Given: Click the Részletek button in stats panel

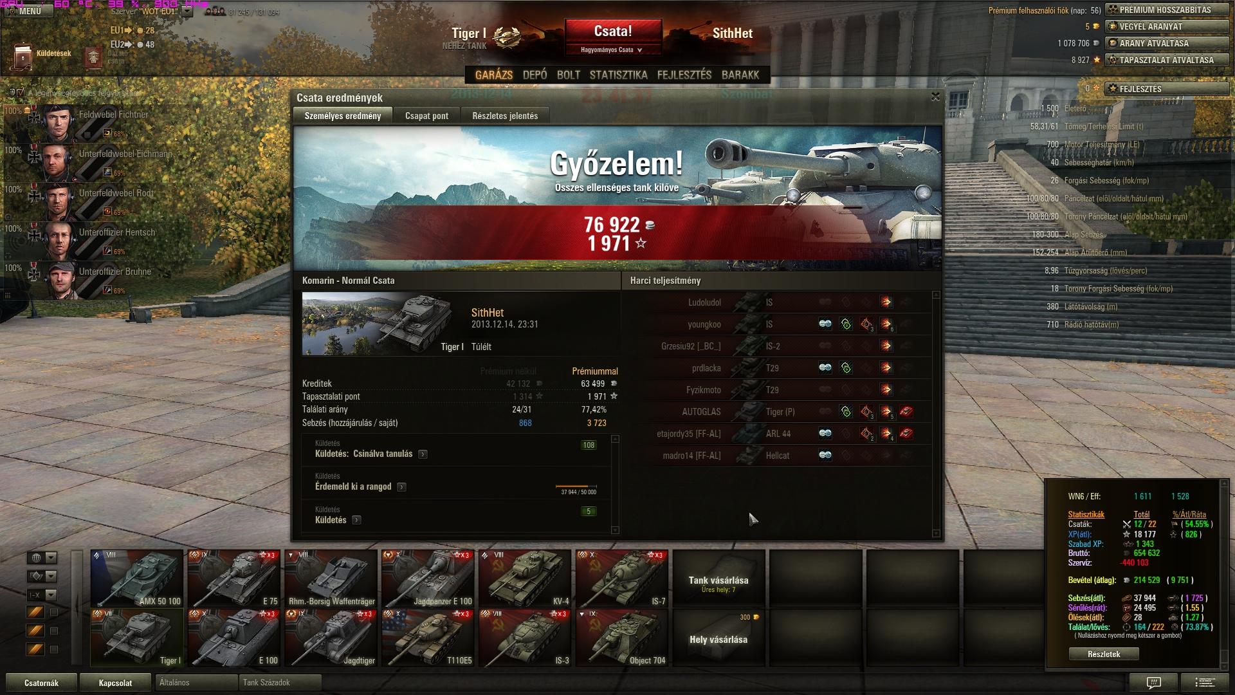Looking at the screenshot, I should coord(1104,654).
